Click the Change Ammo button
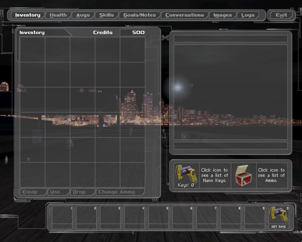The image size is (302, 242). click(x=120, y=192)
